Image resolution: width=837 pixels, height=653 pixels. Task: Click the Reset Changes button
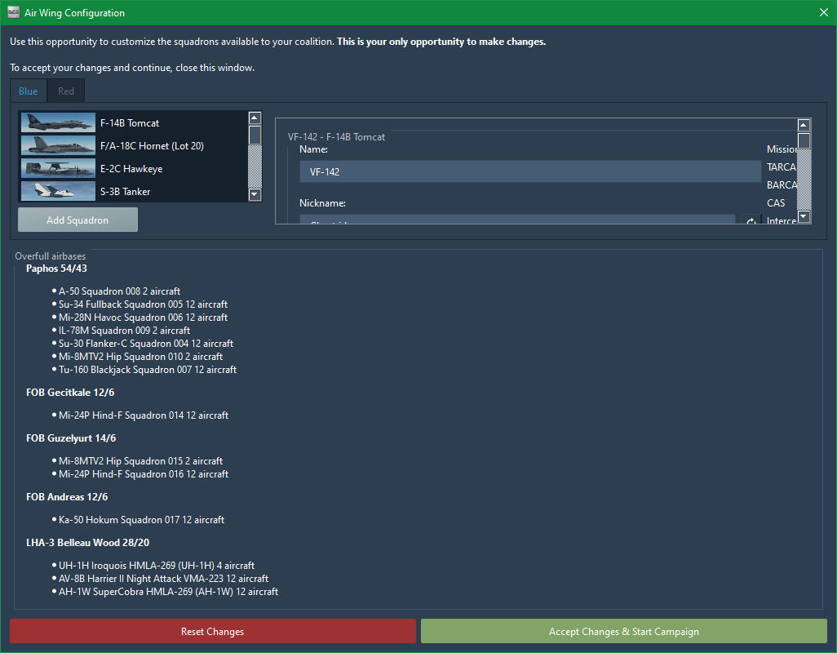pyautogui.click(x=212, y=630)
